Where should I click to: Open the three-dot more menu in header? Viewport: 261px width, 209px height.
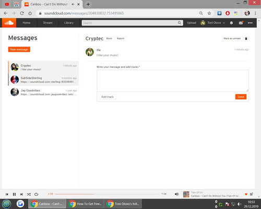(x=250, y=23)
